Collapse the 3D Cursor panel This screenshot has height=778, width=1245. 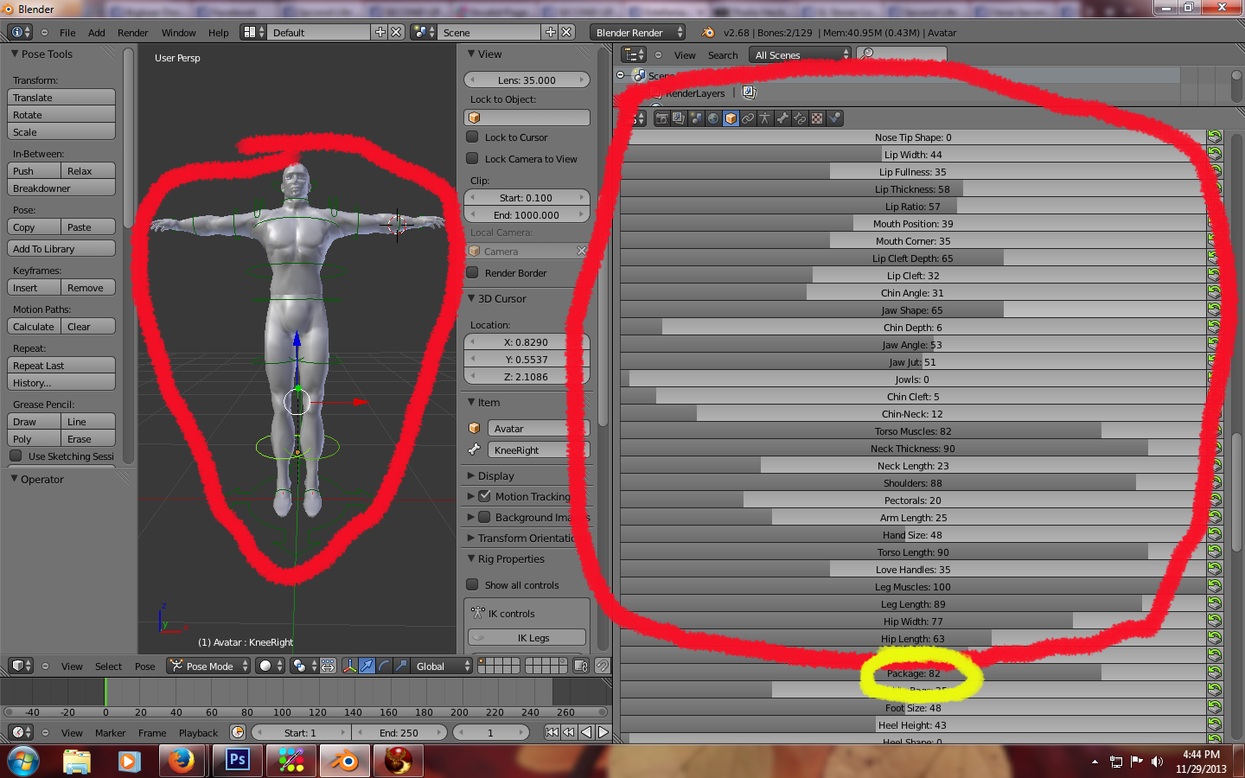501,298
